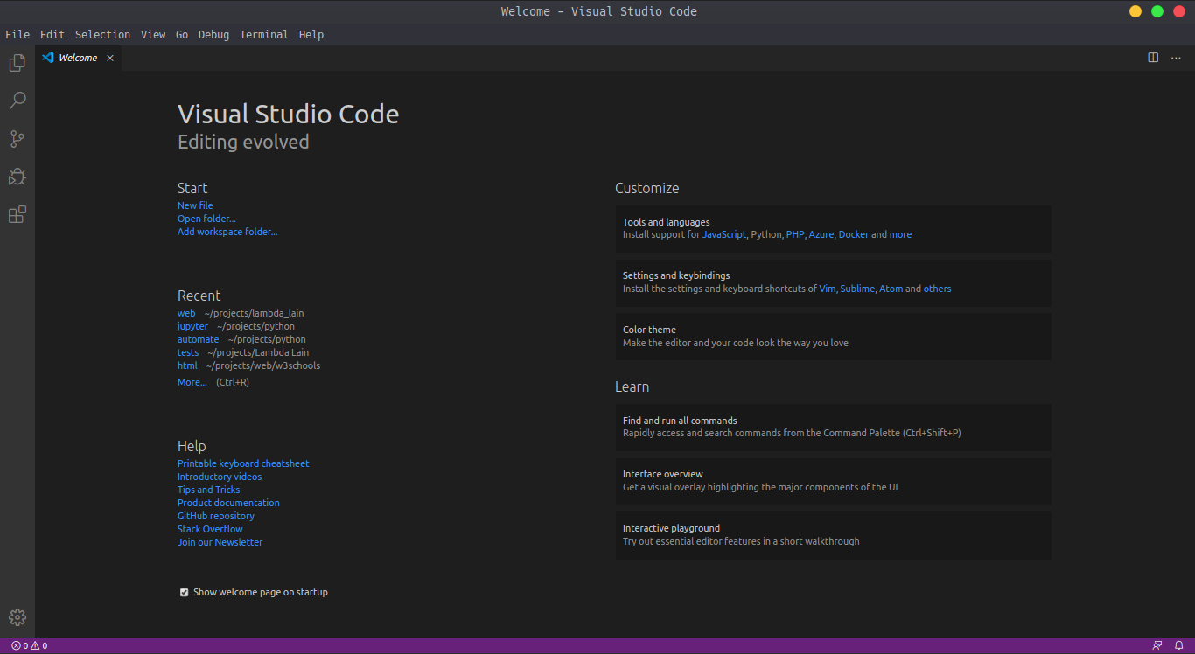
Task: Open the Help menu
Action: point(311,35)
